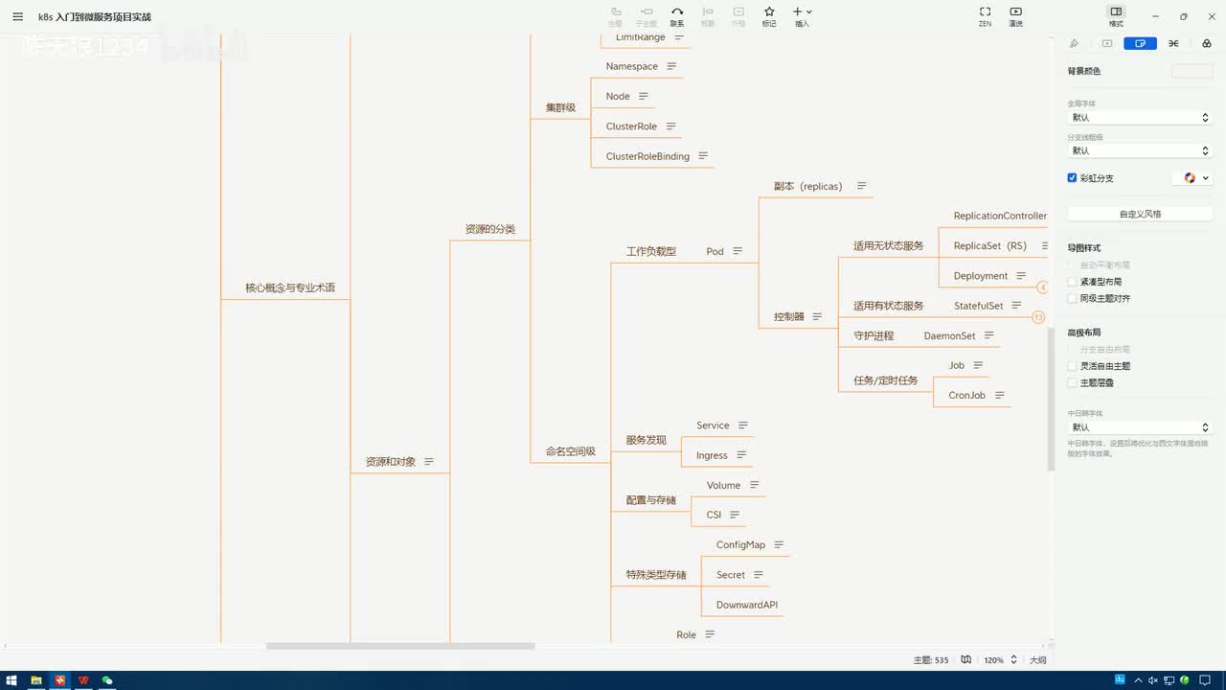This screenshot has height=690, width=1226.
Task: Select the ReplicationController topic
Action: click(x=1000, y=216)
